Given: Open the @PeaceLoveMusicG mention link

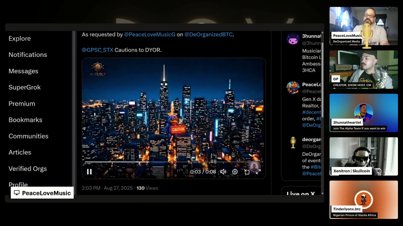Looking at the screenshot, I should point(150,35).
